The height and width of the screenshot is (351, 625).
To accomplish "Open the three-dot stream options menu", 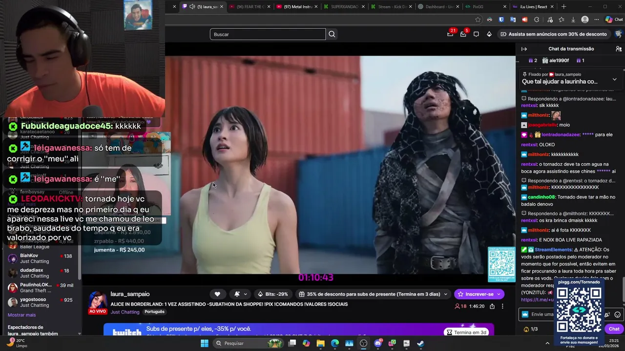I will 502,306.
